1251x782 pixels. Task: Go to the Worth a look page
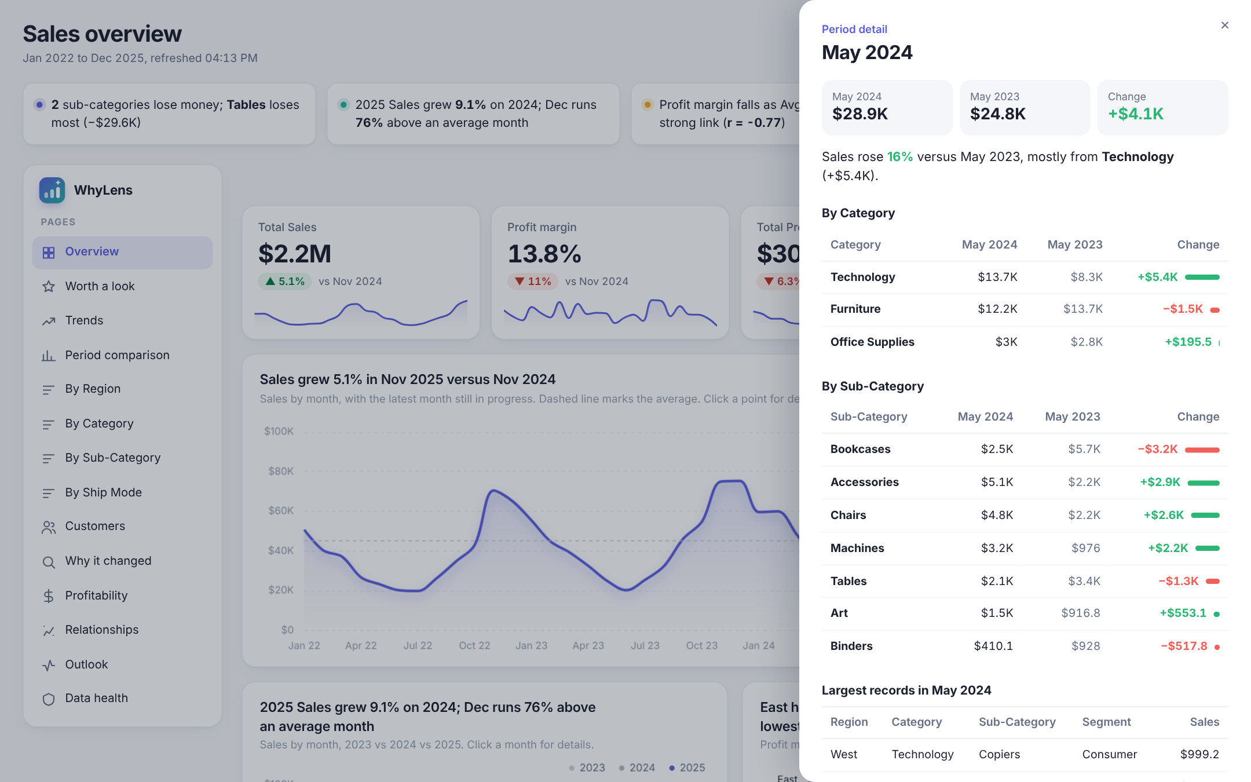tap(122, 286)
